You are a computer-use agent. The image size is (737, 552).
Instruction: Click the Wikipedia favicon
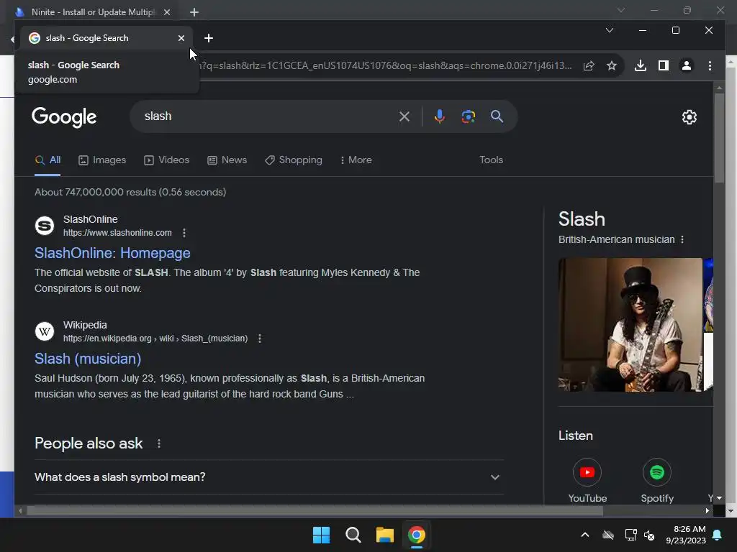[x=45, y=331]
